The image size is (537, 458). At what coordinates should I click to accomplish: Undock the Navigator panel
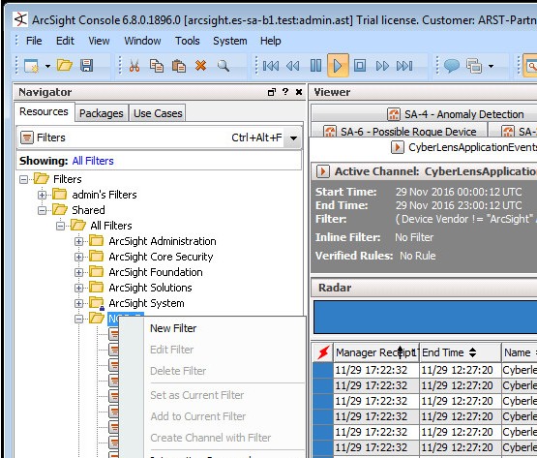point(272,92)
